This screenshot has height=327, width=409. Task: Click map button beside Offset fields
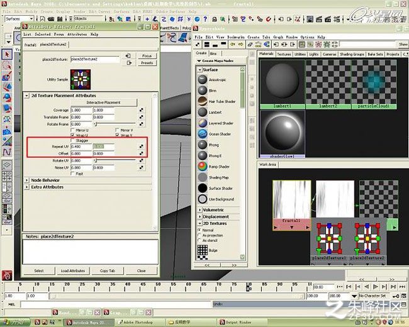click(x=141, y=153)
